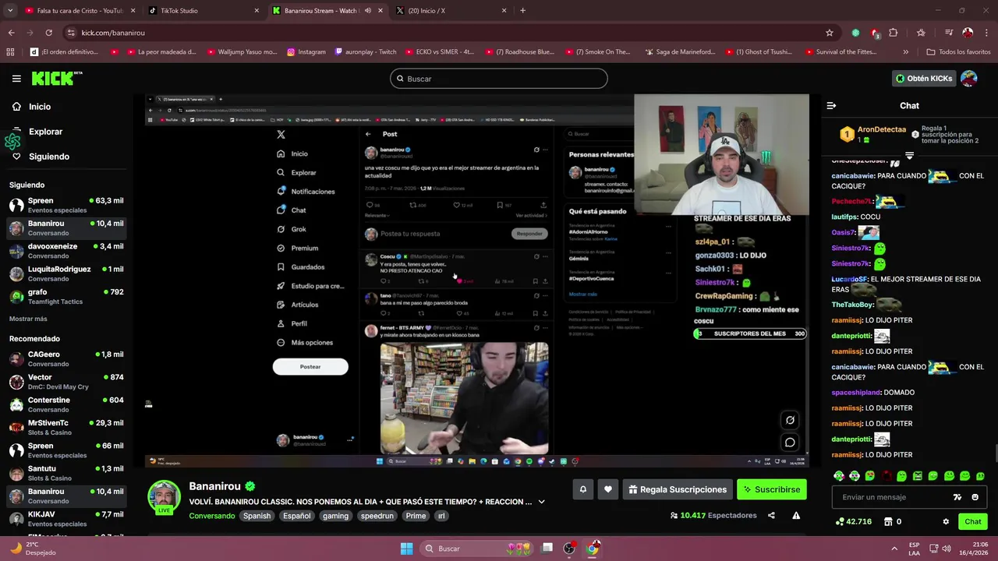The height and width of the screenshot is (561, 998).
Task: Click the share icon below the stream
Action: click(x=771, y=515)
